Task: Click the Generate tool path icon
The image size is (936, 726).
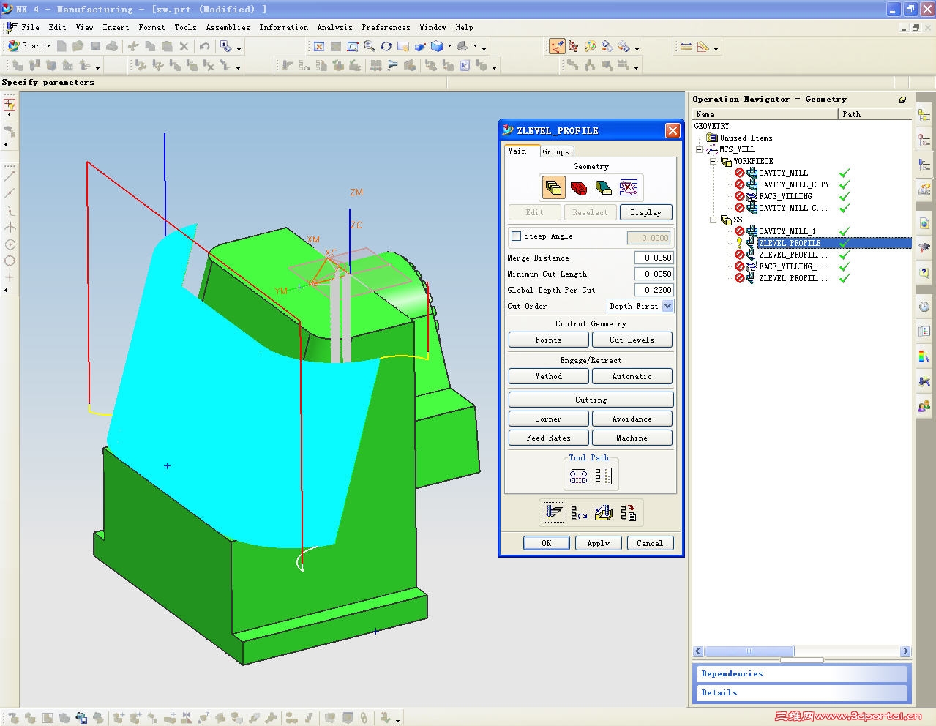Action: click(553, 512)
